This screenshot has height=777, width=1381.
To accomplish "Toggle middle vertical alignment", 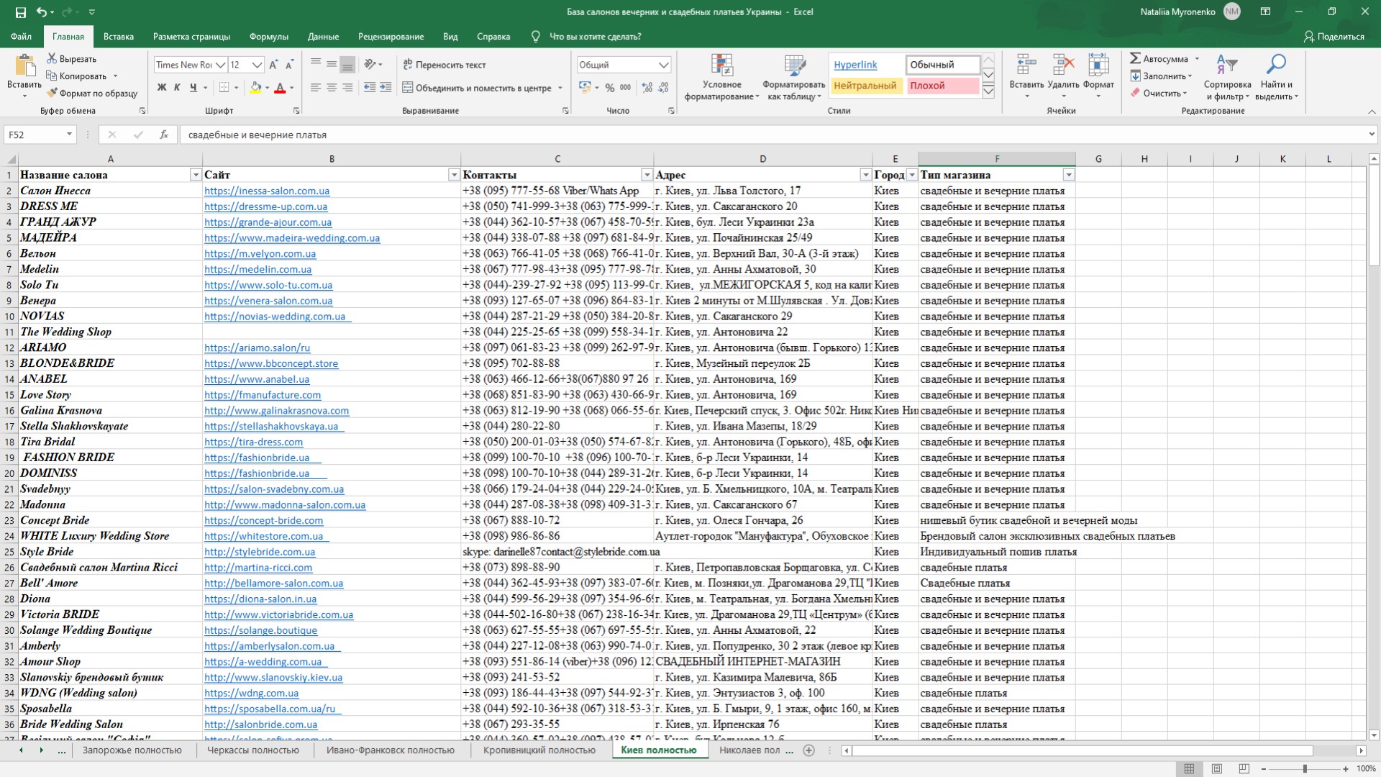I will (x=332, y=65).
